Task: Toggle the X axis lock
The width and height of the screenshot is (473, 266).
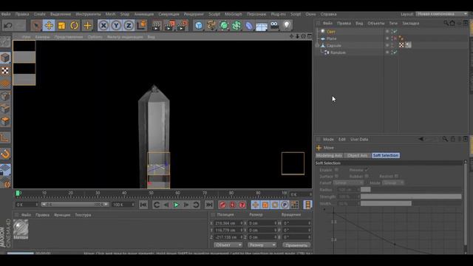Action: point(103,26)
